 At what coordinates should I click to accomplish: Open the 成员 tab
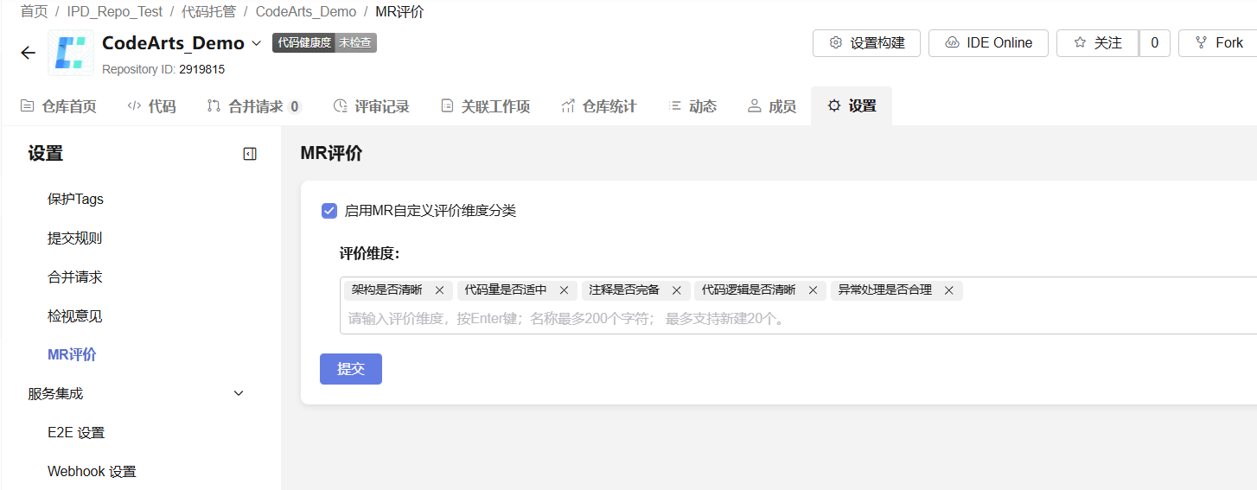pyautogui.click(x=771, y=106)
